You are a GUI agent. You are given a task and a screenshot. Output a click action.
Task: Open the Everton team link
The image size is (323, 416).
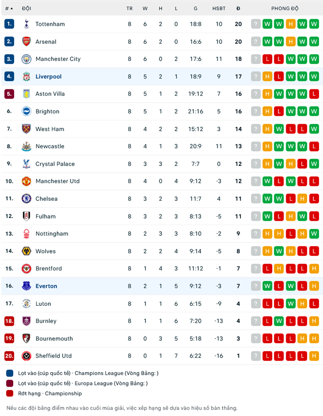46,286
